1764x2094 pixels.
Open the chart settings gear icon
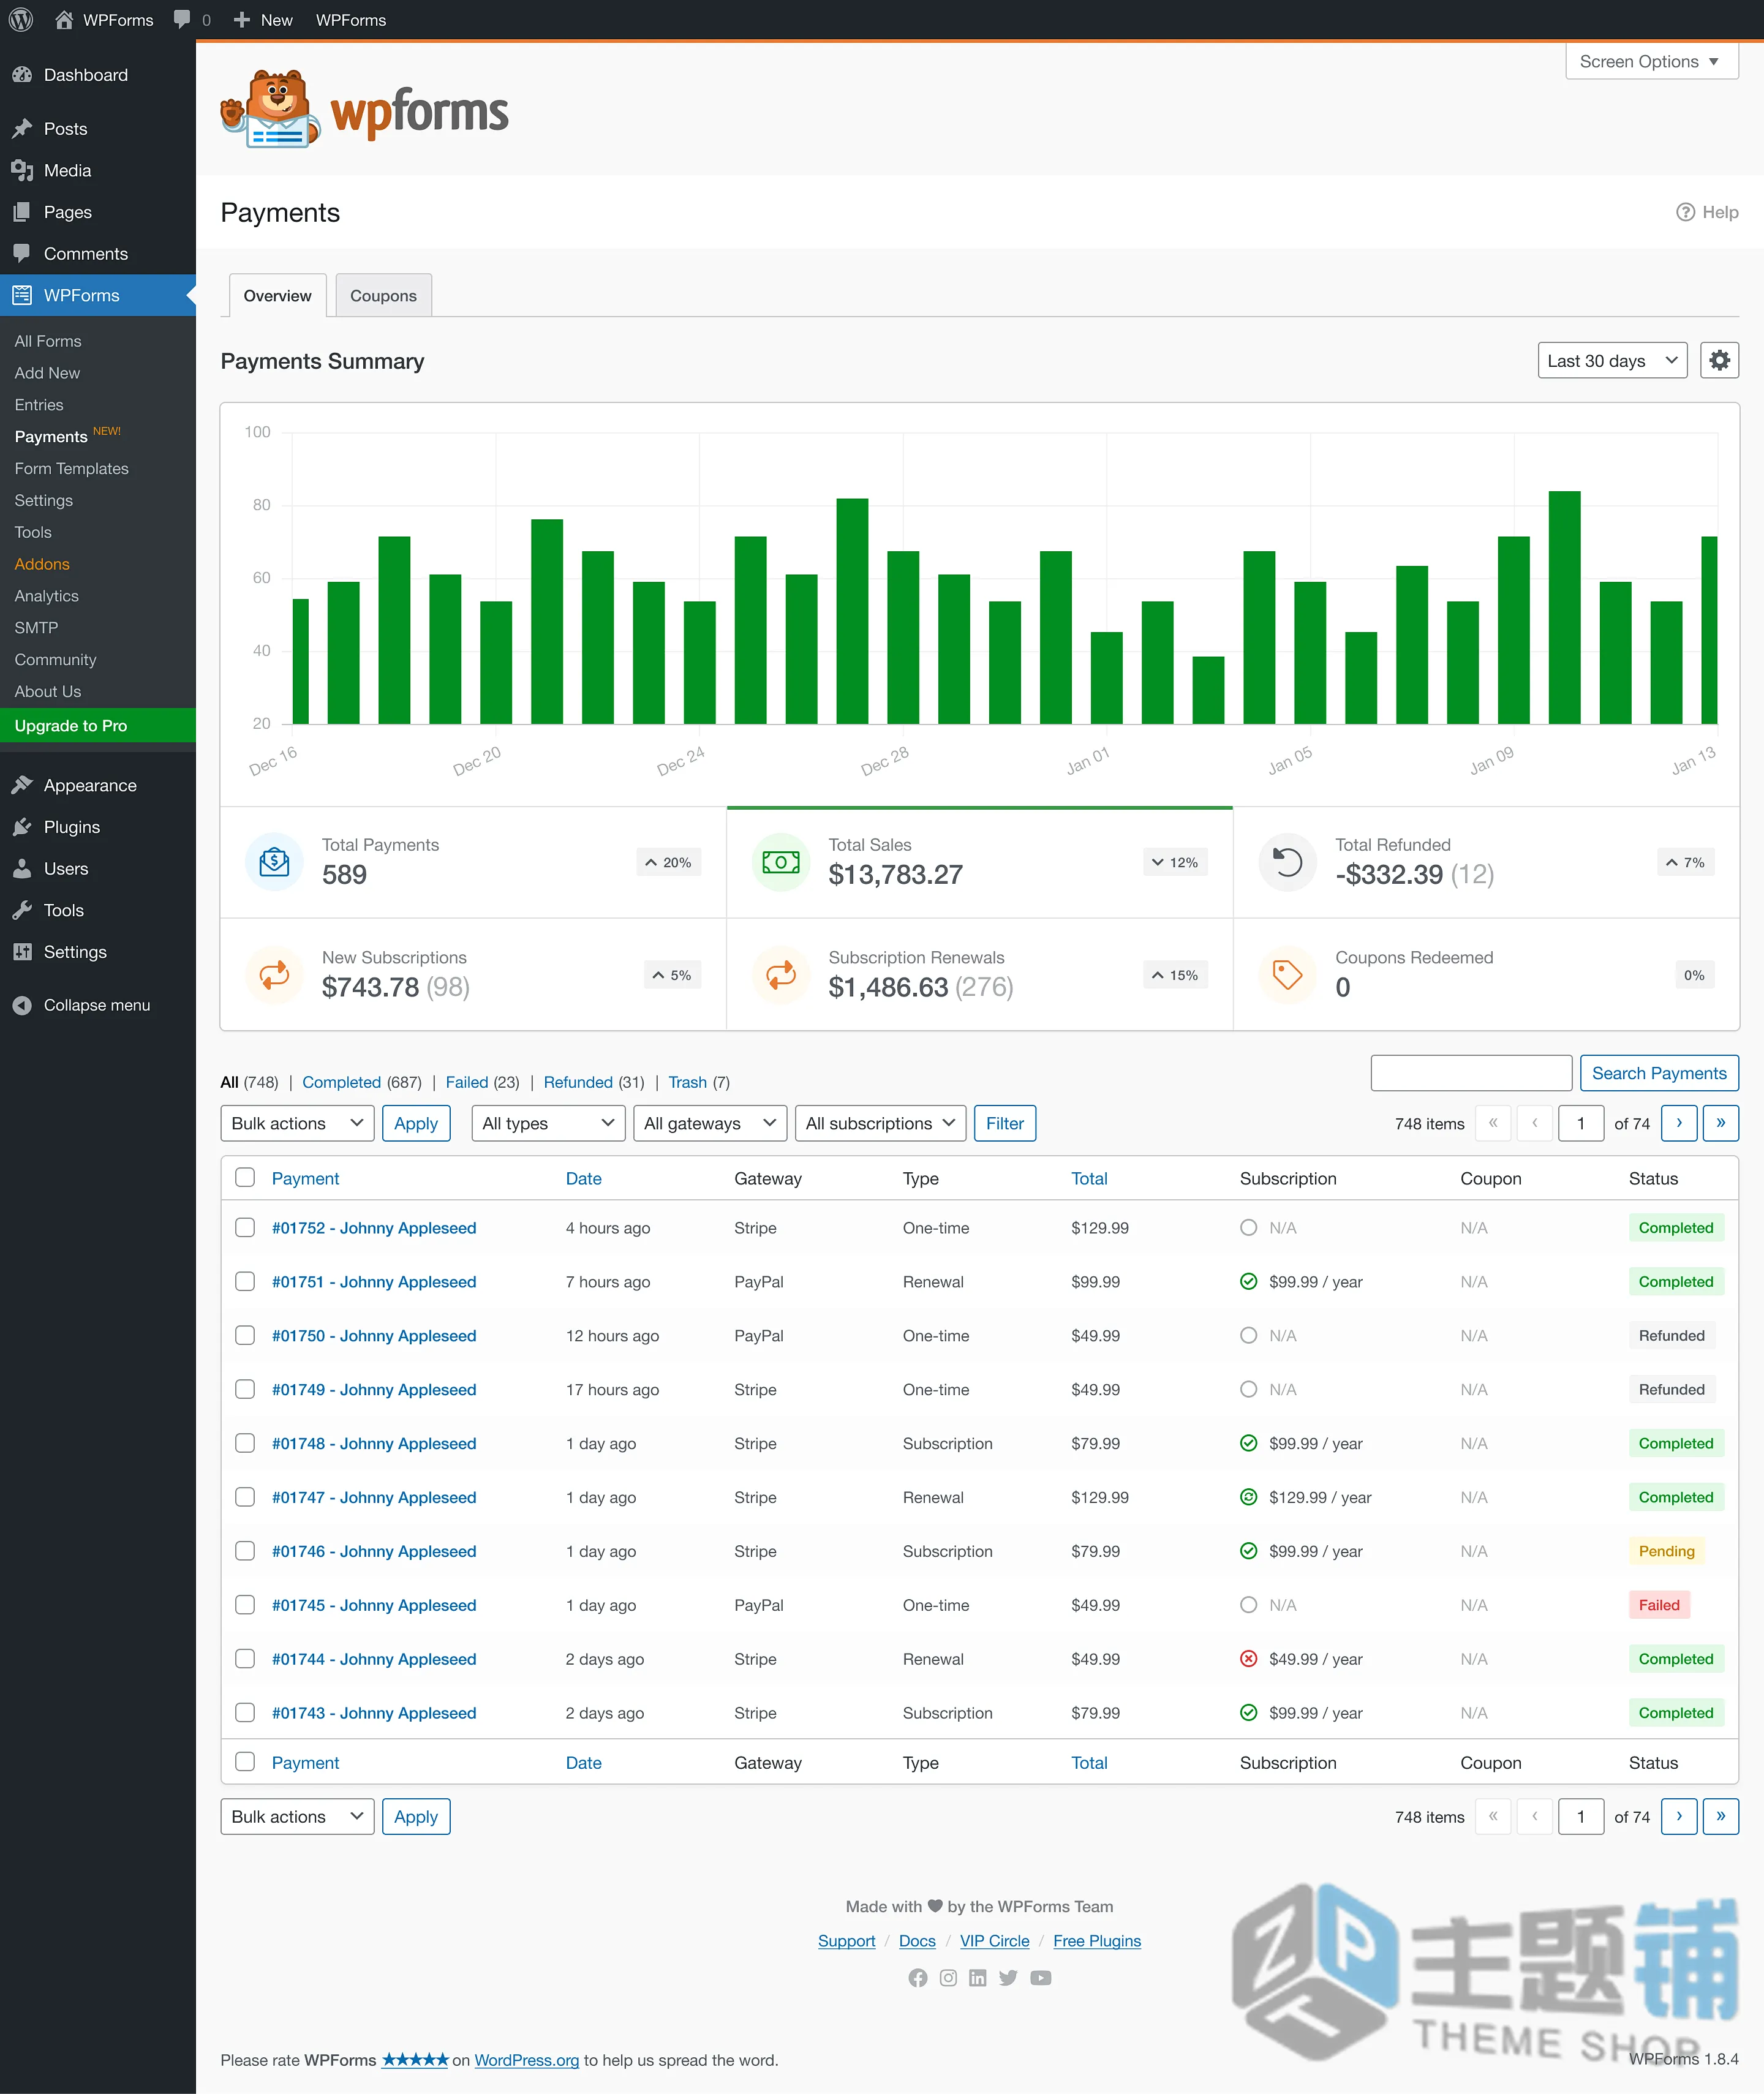[1719, 360]
